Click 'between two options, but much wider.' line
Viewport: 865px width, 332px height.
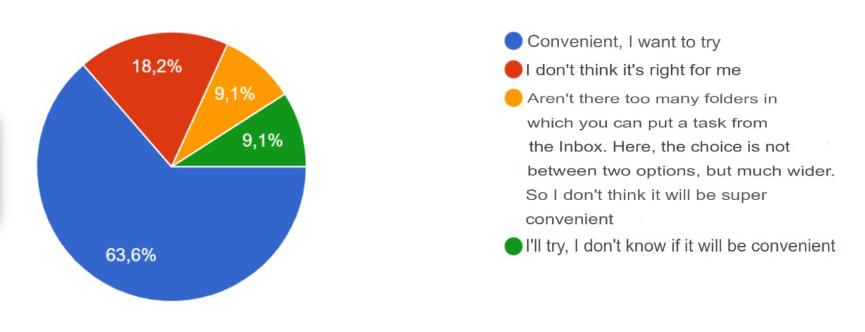681,171
